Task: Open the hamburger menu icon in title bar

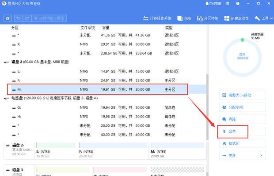Action: [227, 4]
